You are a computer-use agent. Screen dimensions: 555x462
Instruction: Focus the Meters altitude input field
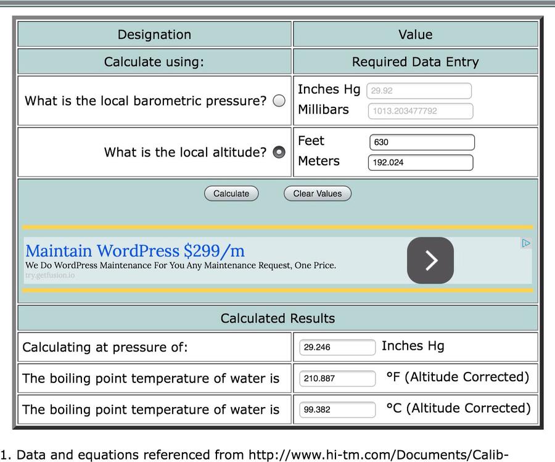pos(421,163)
